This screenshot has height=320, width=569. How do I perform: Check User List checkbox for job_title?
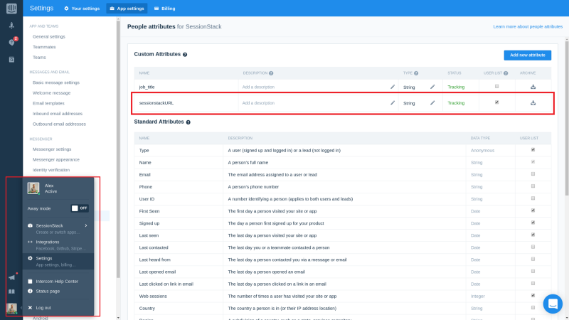pyautogui.click(x=496, y=87)
